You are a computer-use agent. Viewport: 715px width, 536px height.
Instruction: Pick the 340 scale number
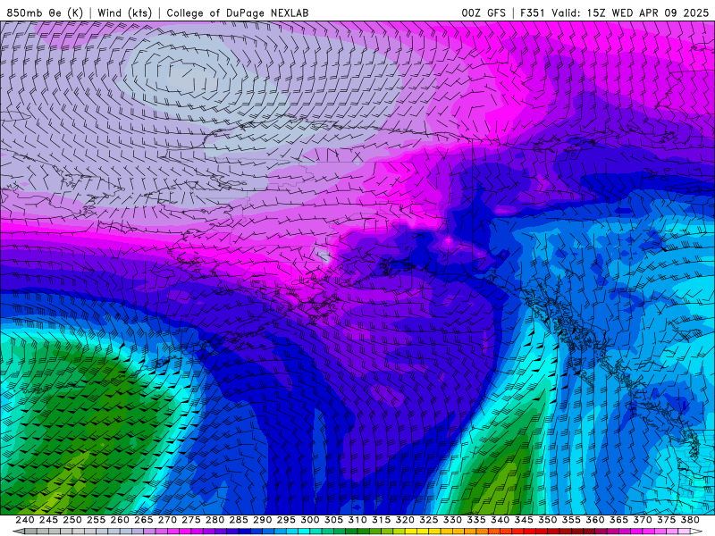500,520
